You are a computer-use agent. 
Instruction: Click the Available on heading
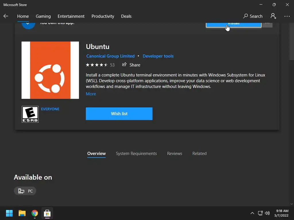click(x=33, y=177)
